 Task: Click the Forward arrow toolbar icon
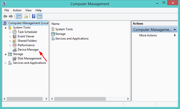click(11, 16)
